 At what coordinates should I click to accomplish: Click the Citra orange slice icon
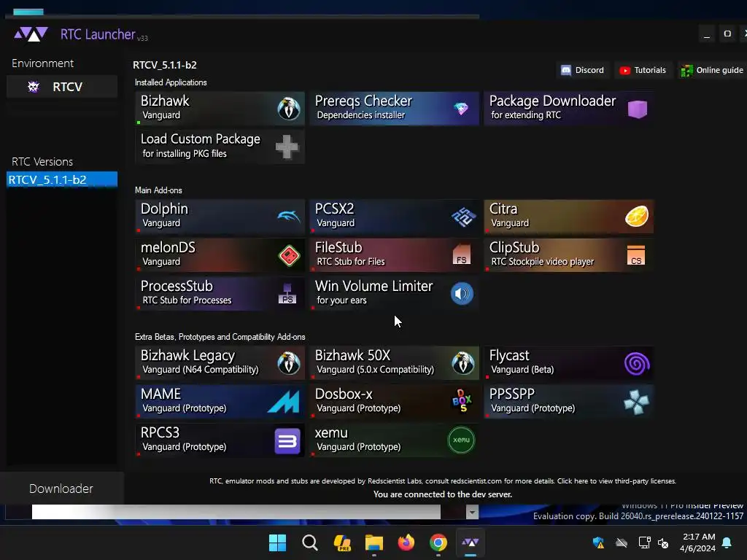(637, 217)
